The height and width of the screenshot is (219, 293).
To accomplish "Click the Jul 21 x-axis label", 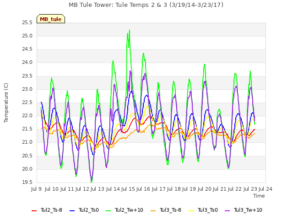I will point(220,189).
